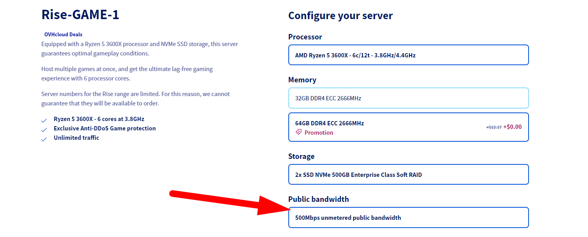588x237 pixels.
Task: Click the "Promotion" label text
Action: point(319,133)
